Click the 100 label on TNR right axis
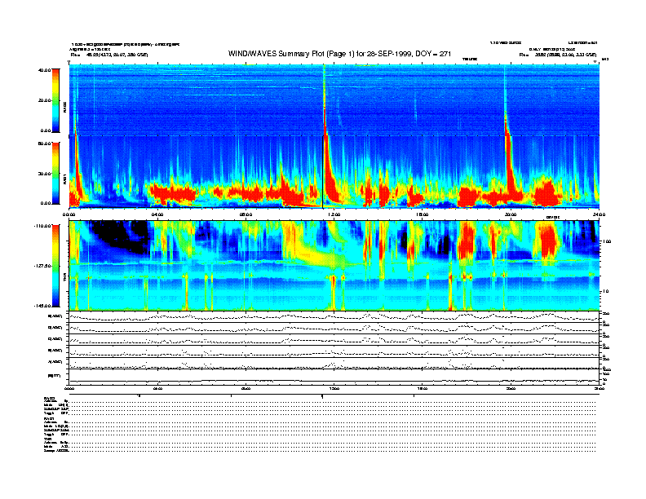The height and width of the screenshot is (499, 646). point(607,241)
